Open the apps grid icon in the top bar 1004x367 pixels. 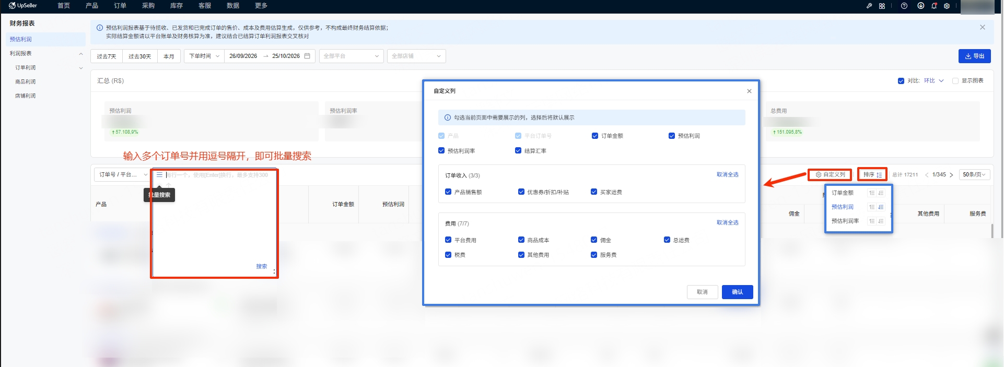pyautogui.click(x=882, y=6)
